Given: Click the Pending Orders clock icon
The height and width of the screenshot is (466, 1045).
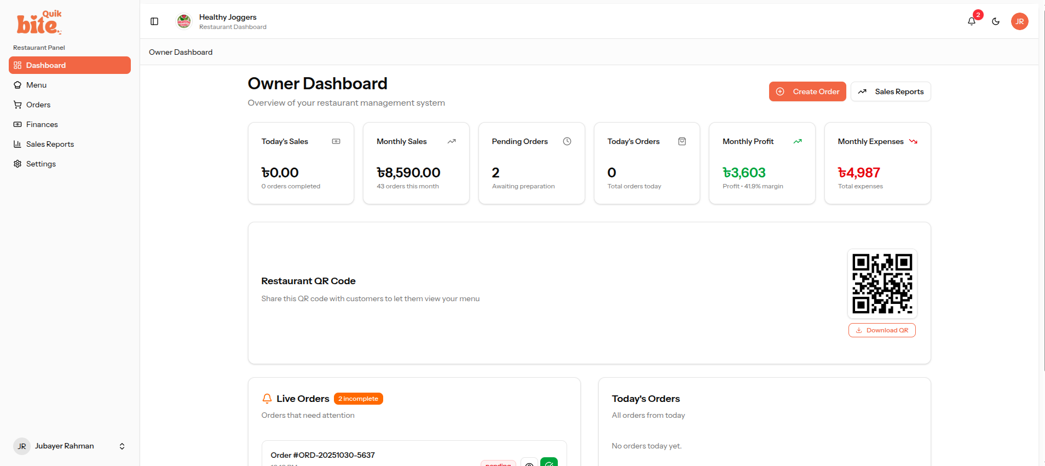Looking at the screenshot, I should pyautogui.click(x=567, y=141).
